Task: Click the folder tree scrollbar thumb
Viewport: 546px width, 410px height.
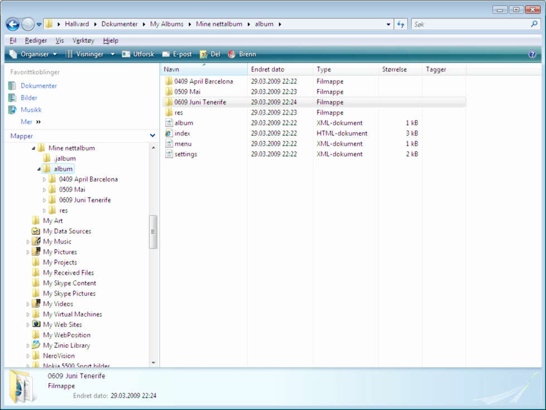Action: pos(153,232)
